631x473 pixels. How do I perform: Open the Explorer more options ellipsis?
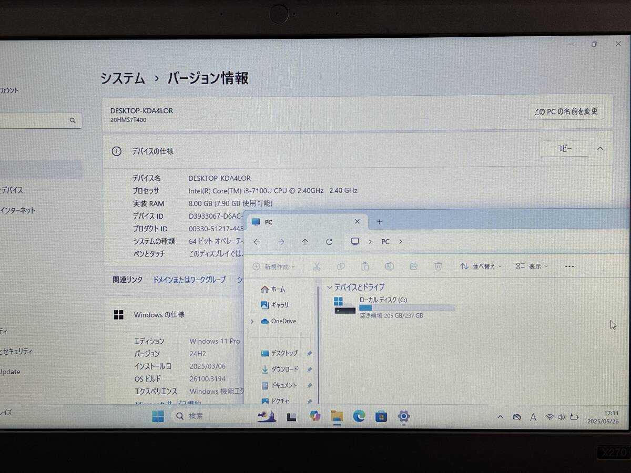pyautogui.click(x=569, y=266)
